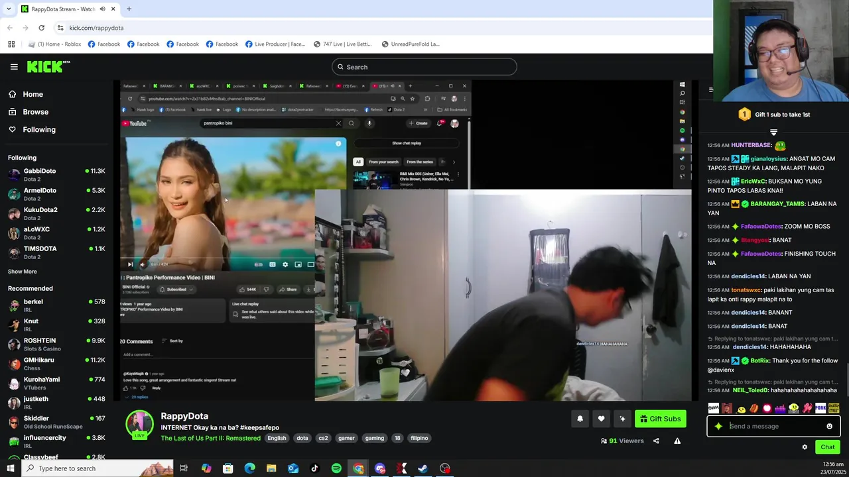Click the gamer tag
This screenshot has width=849, height=477.
(x=346, y=438)
